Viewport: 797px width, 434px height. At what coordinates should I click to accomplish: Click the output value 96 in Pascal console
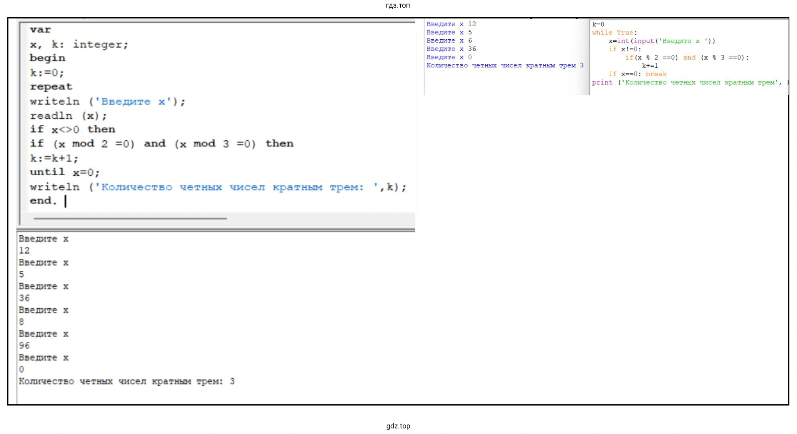point(24,345)
